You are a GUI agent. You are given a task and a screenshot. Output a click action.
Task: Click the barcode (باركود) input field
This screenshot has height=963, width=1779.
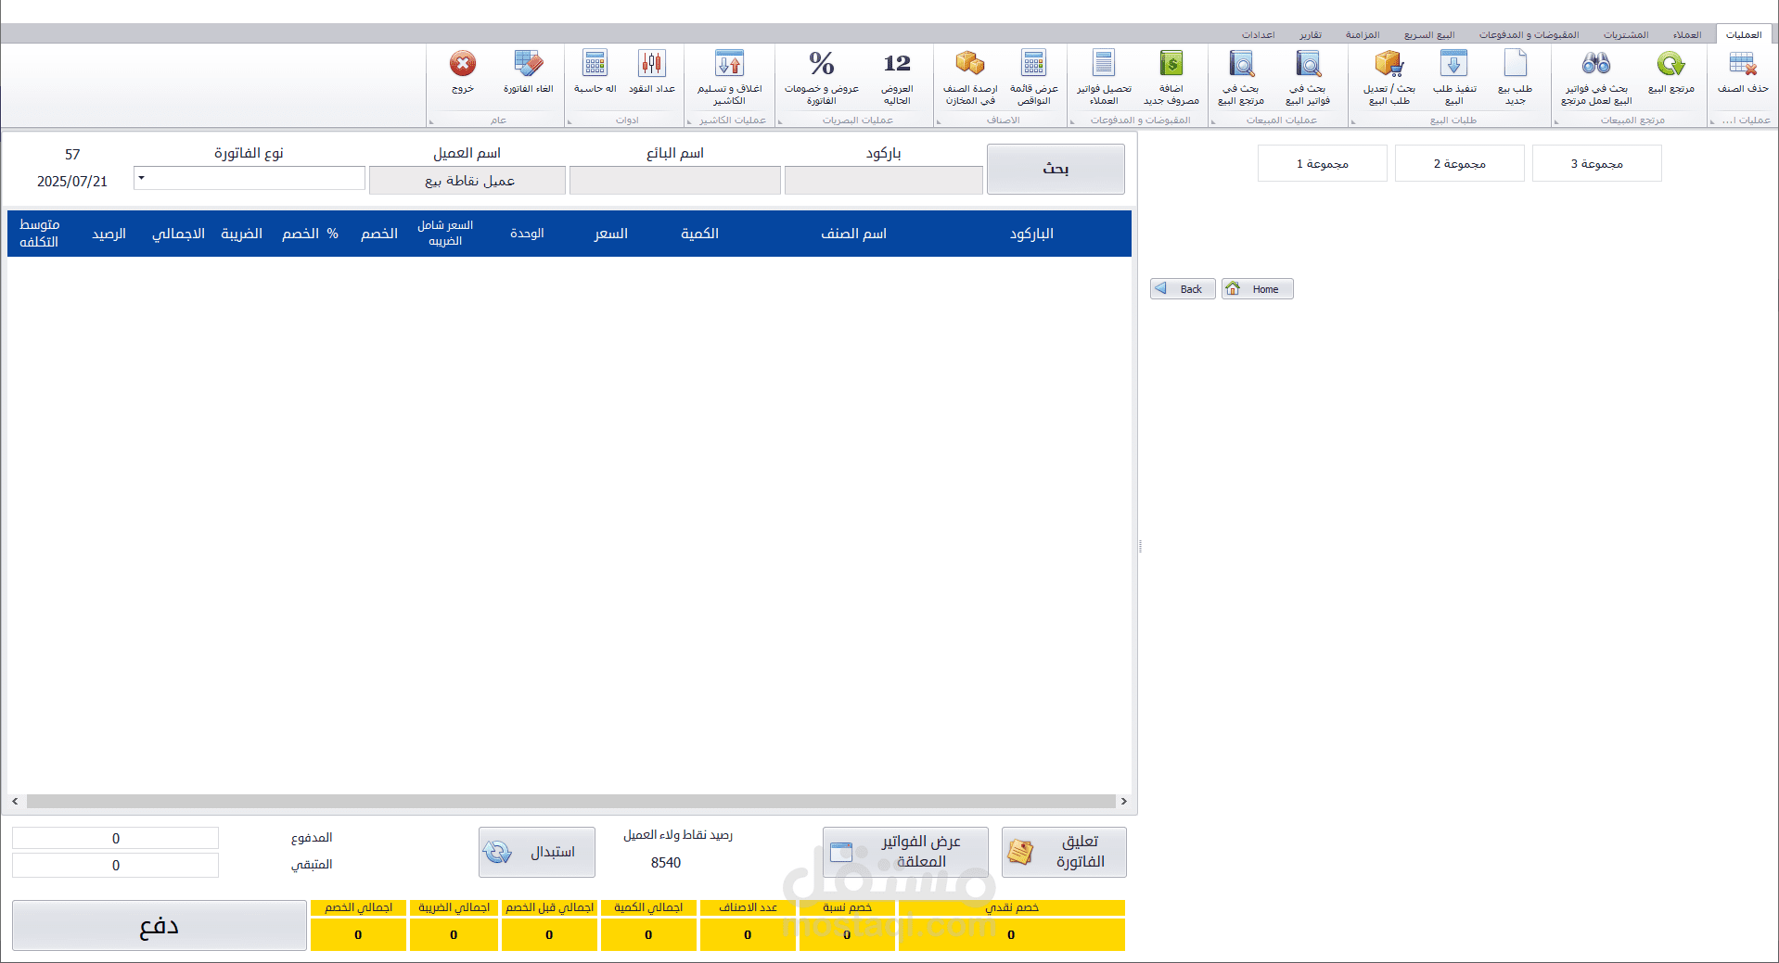(x=884, y=180)
